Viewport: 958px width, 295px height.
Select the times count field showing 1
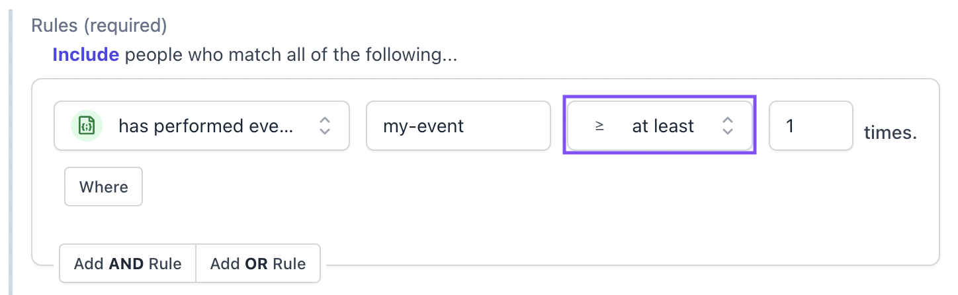tap(811, 126)
